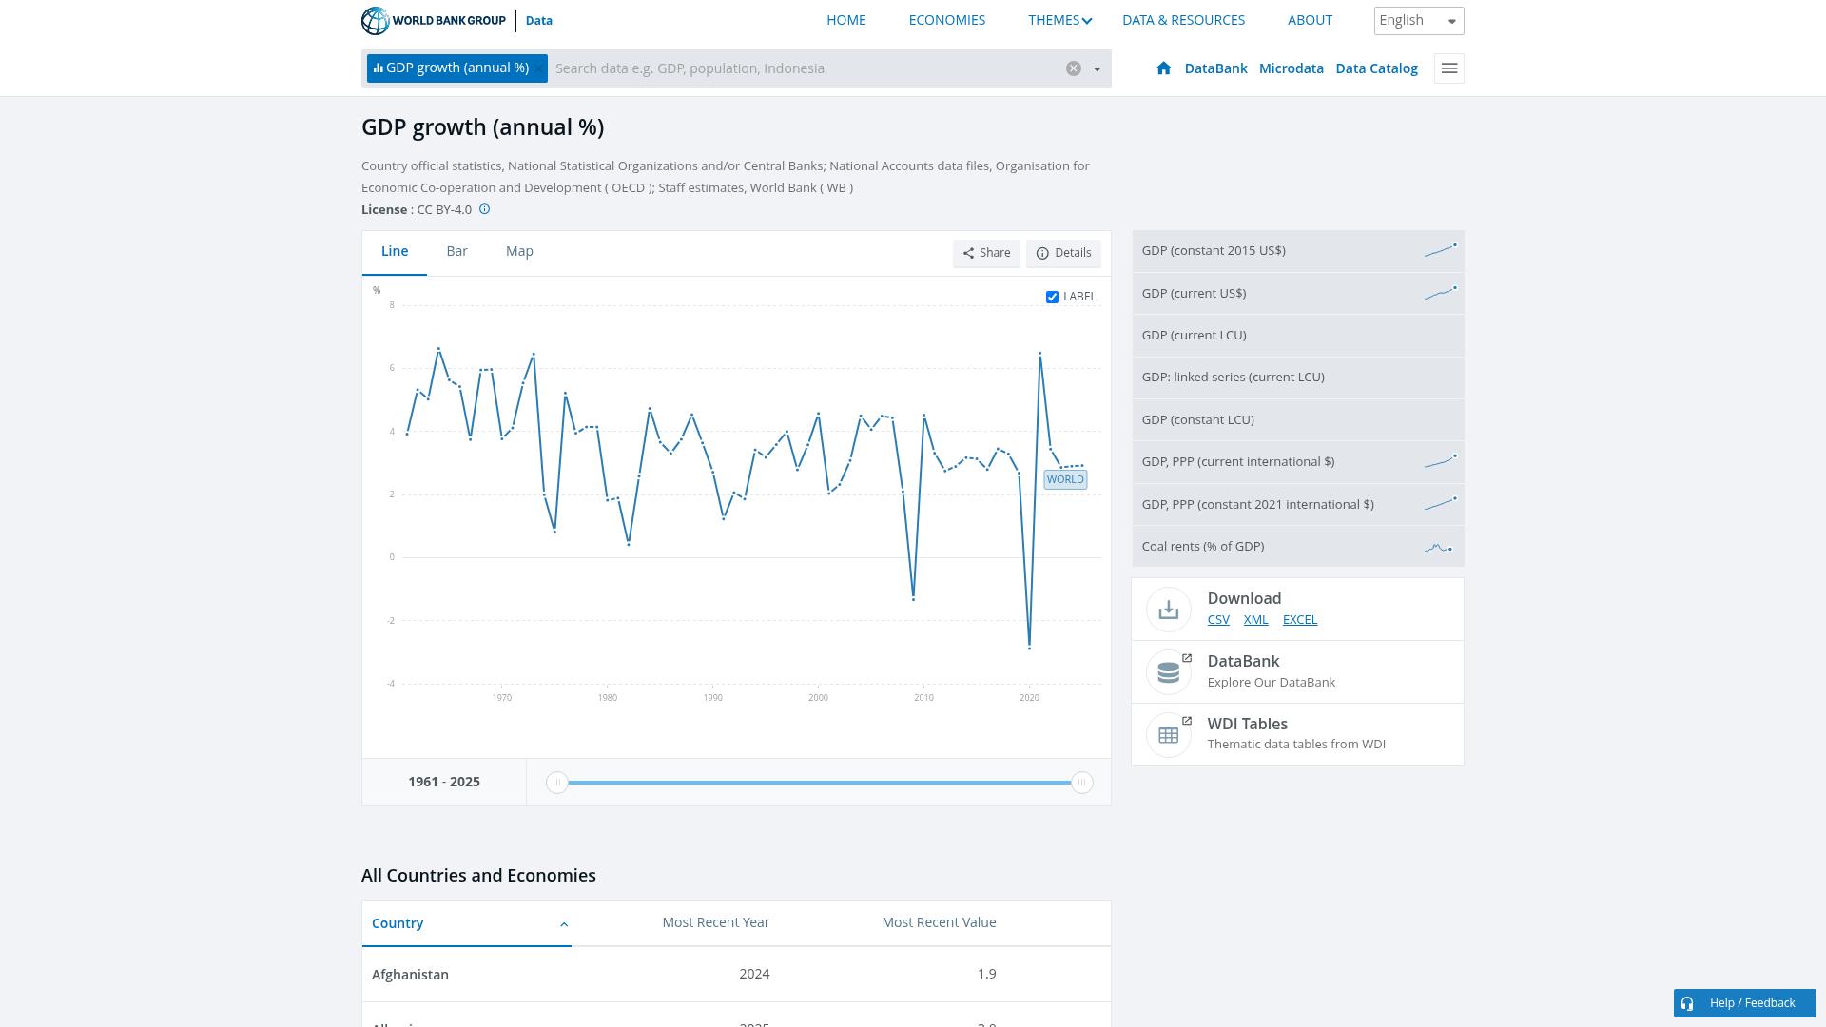Download data as EXCEL
Viewport: 1826px width, 1027px height.
point(1300,620)
